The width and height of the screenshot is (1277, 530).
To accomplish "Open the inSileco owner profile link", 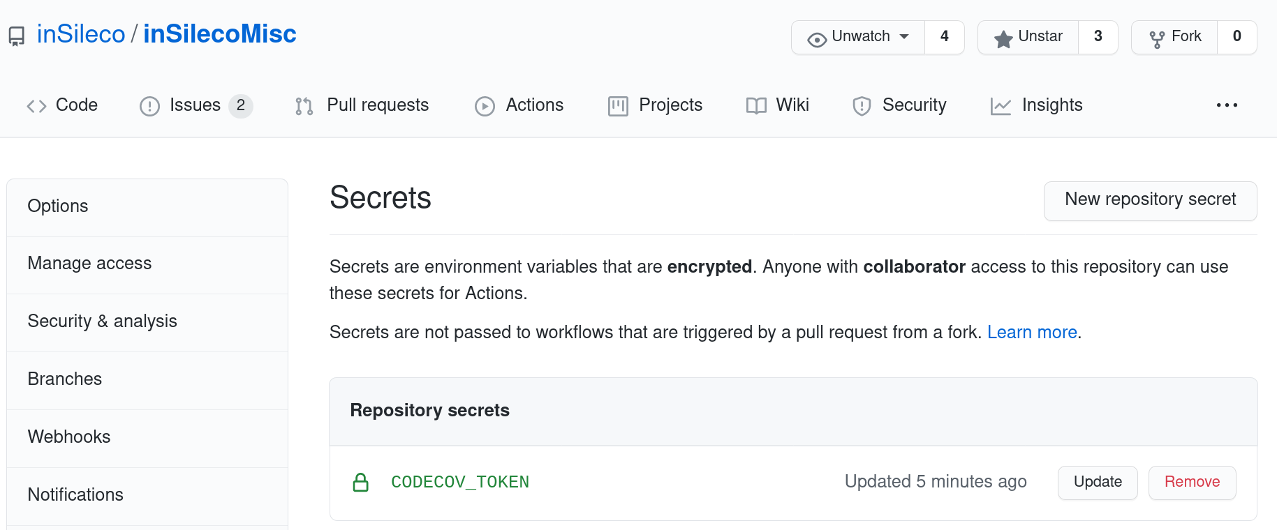I will coord(81,33).
